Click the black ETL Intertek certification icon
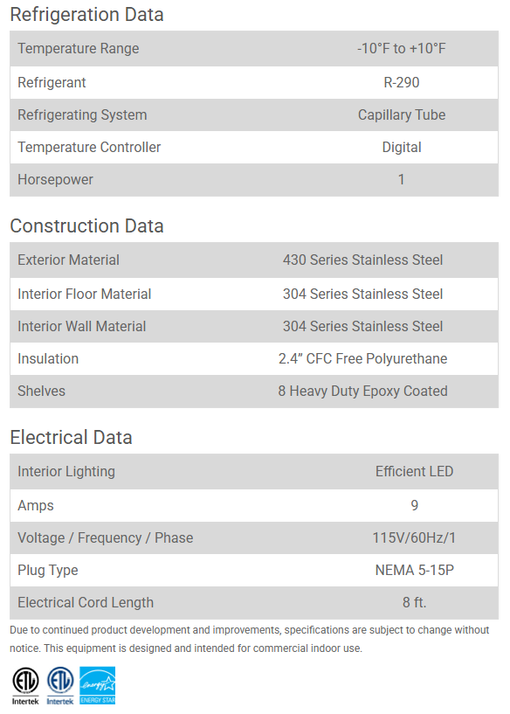The height and width of the screenshot is (714, 510). point(25,686)
